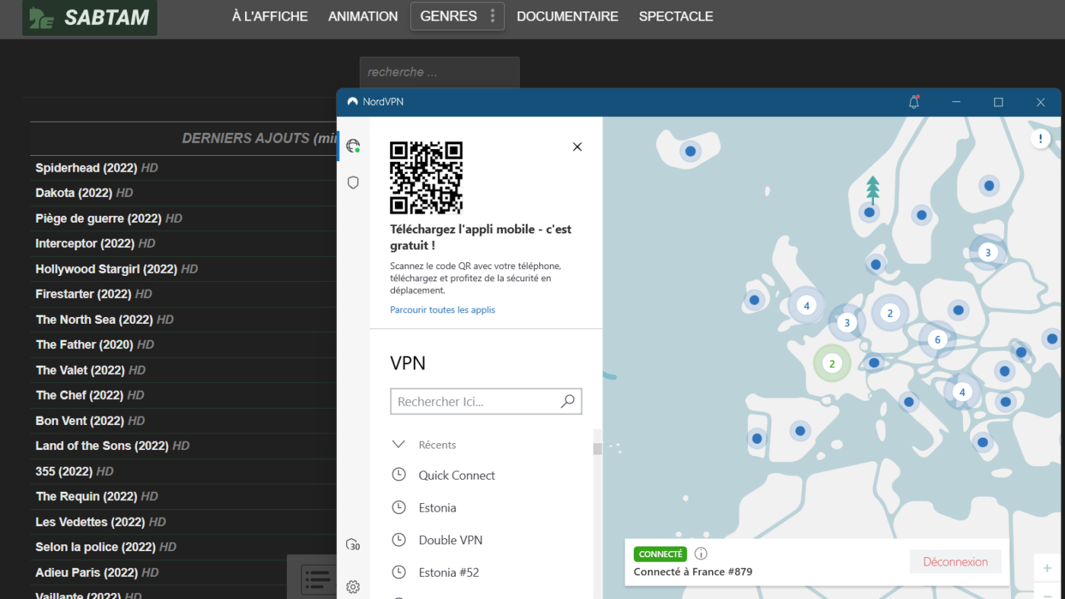This screenshot has width=1065, height=599.
Task: Click The Chef (2022) title
Action: click(79, 395)
